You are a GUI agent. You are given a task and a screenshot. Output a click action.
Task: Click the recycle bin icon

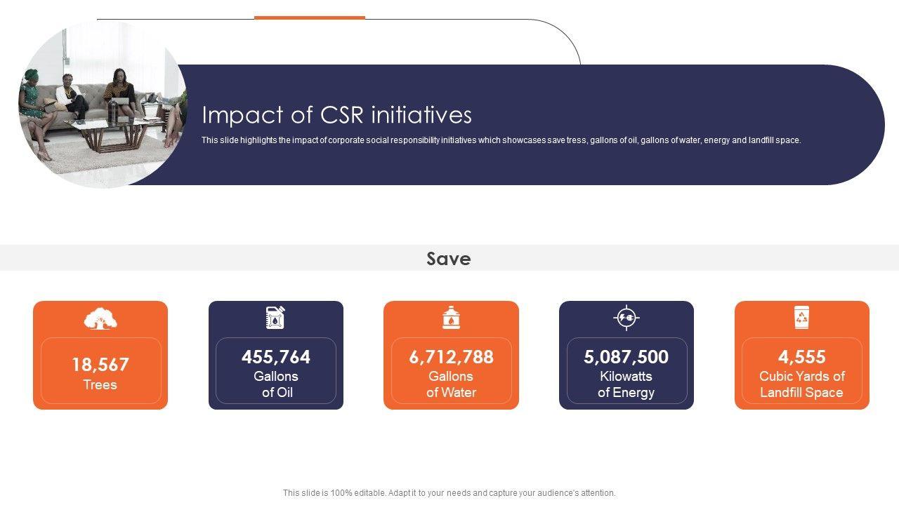(801, 318)
